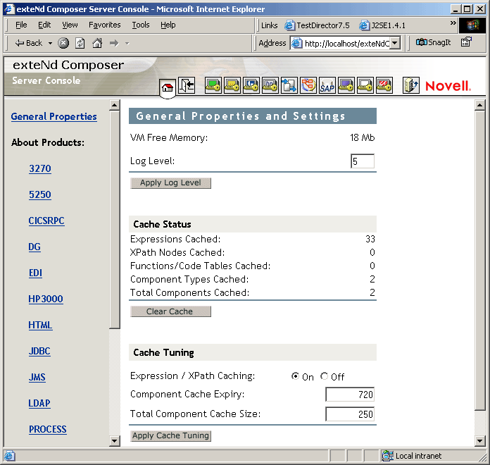Click the browser Home icon

point(97,43)
